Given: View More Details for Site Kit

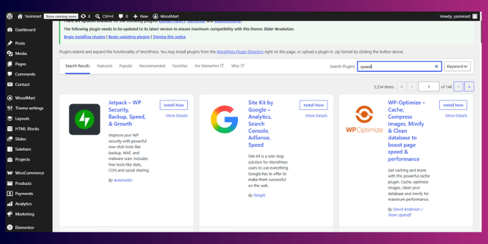Looking at the screenshot, I should (317, 116).
